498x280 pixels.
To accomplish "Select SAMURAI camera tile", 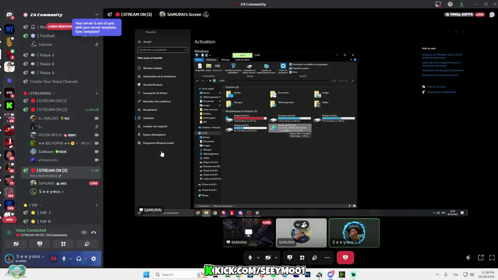I will pyautogui.click(x=301, y=233).
